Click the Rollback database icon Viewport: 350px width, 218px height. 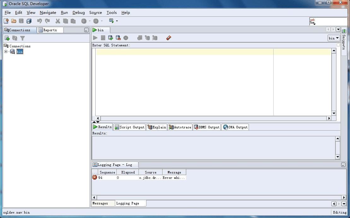(118, 38)
